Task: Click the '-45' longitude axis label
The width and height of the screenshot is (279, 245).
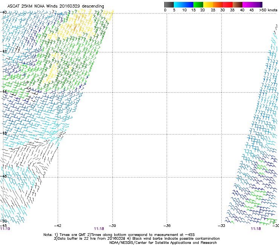Action: (3, 226)
